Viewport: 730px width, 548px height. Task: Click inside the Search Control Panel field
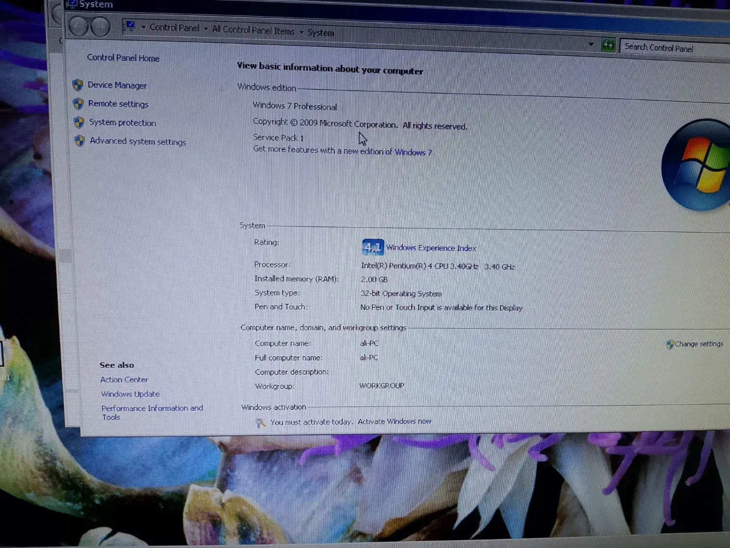(x=674, y=48)
